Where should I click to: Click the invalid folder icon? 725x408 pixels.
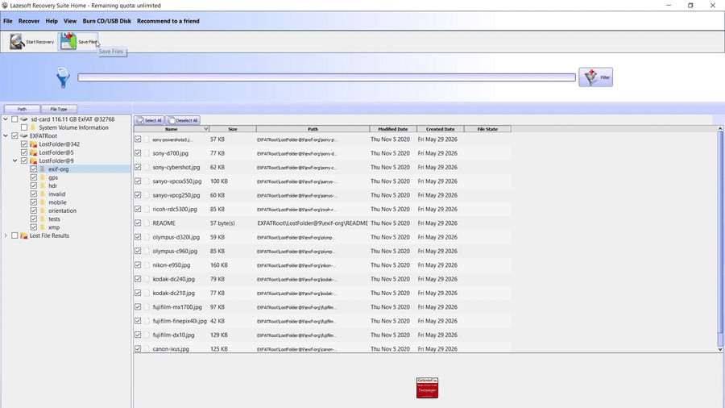43,194
